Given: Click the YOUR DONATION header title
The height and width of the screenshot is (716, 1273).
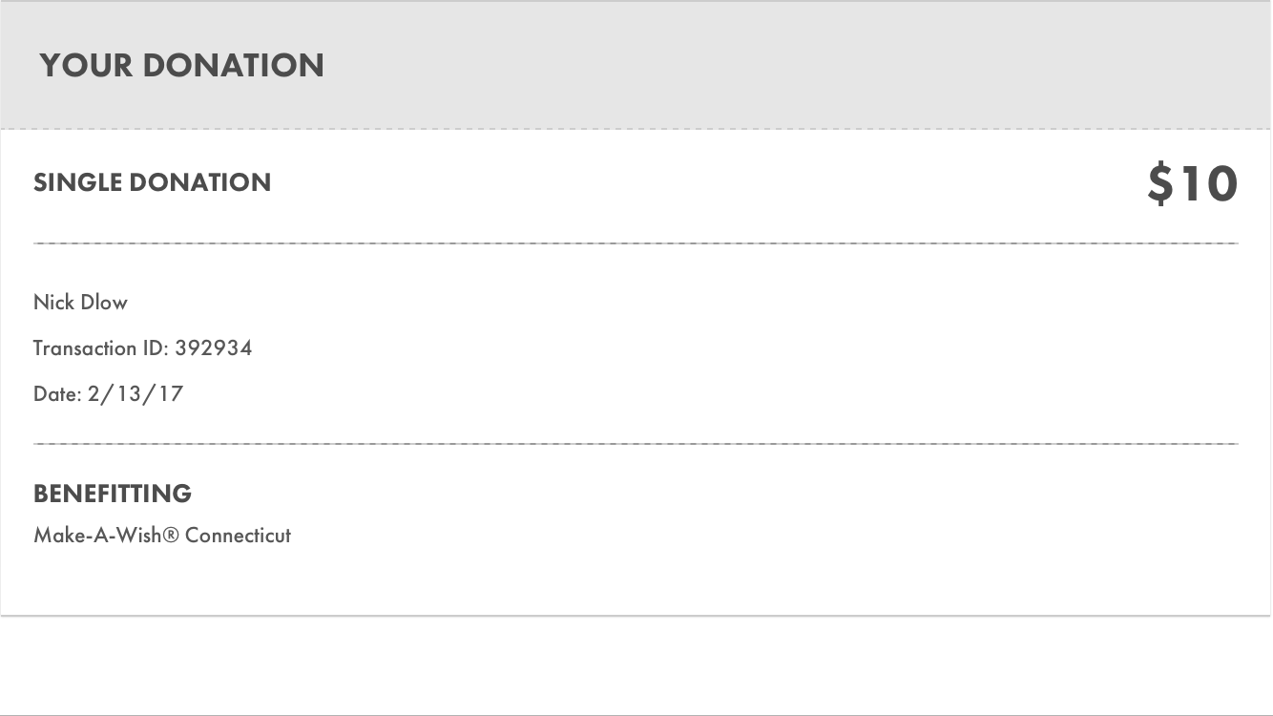Looking at the screenshot, I should point(181,66).
